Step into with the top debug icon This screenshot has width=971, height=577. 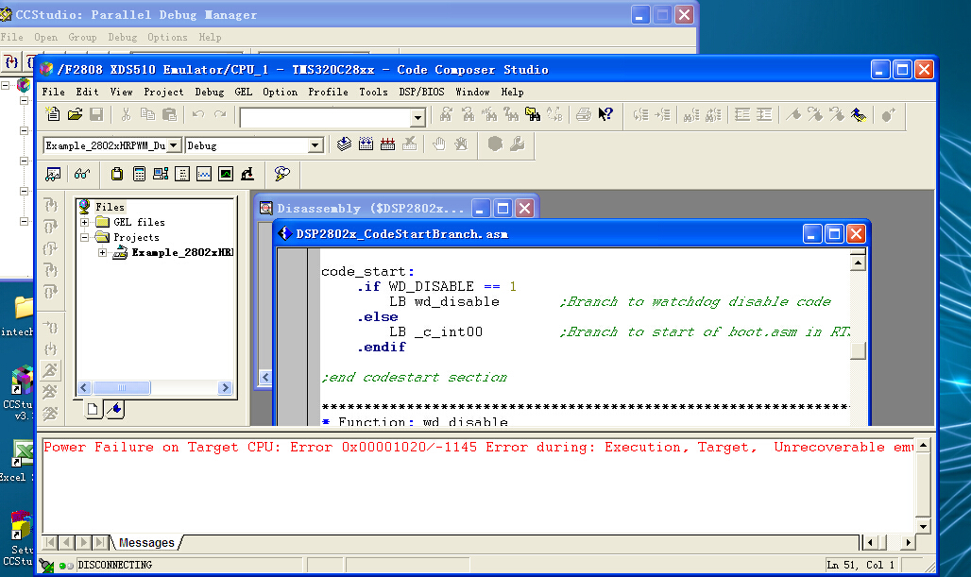51,205
